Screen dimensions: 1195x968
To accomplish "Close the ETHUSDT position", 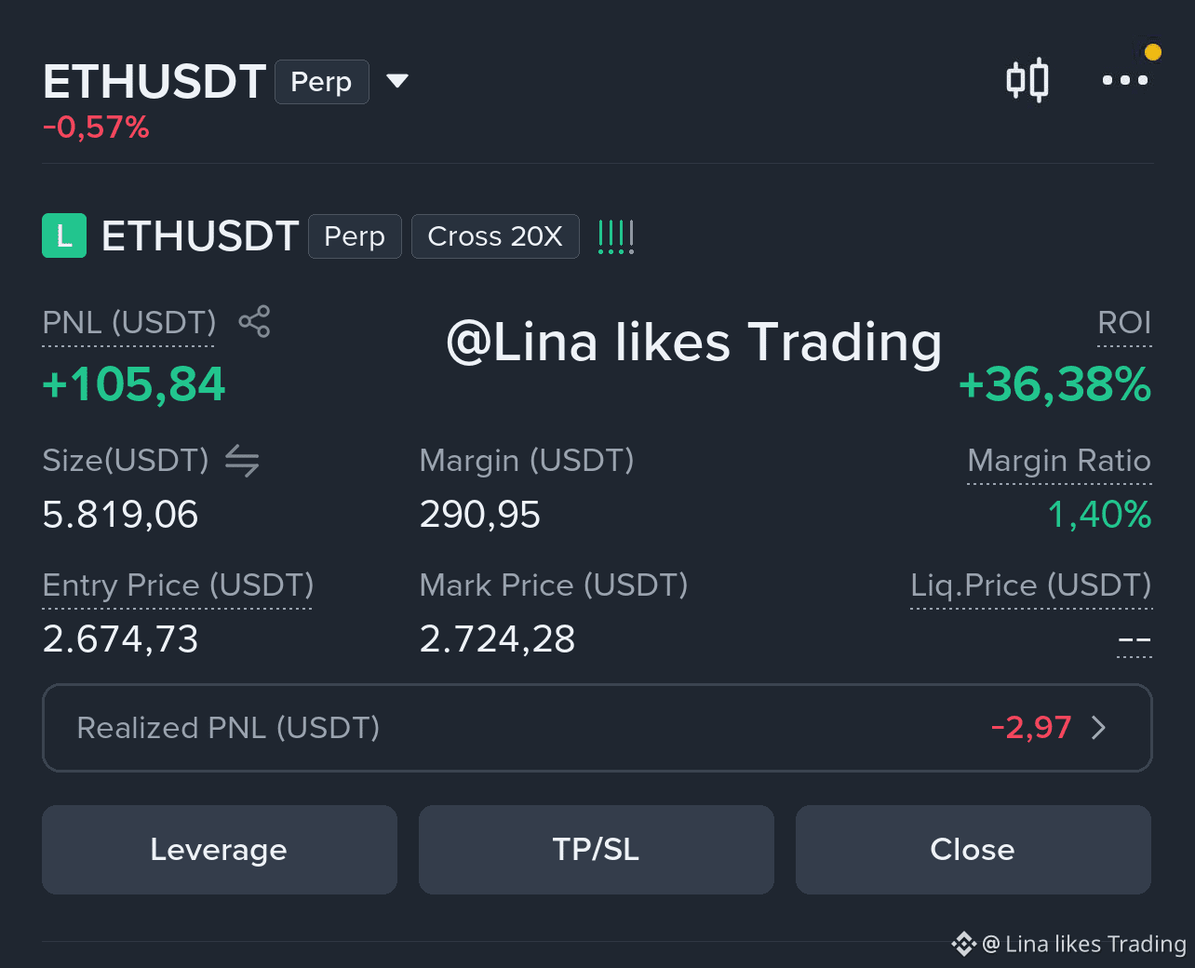I will pyautogui.click(x=973, y=850).
